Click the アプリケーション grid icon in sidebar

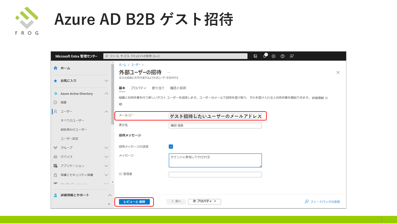click(56, 166)
